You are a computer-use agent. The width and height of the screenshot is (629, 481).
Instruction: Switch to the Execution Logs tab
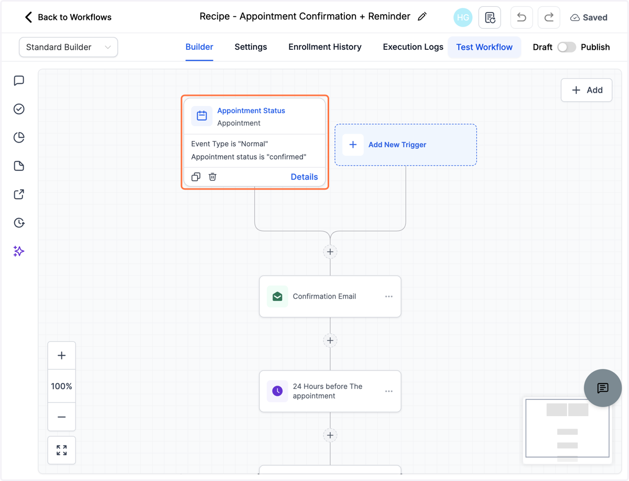point(413,47)
